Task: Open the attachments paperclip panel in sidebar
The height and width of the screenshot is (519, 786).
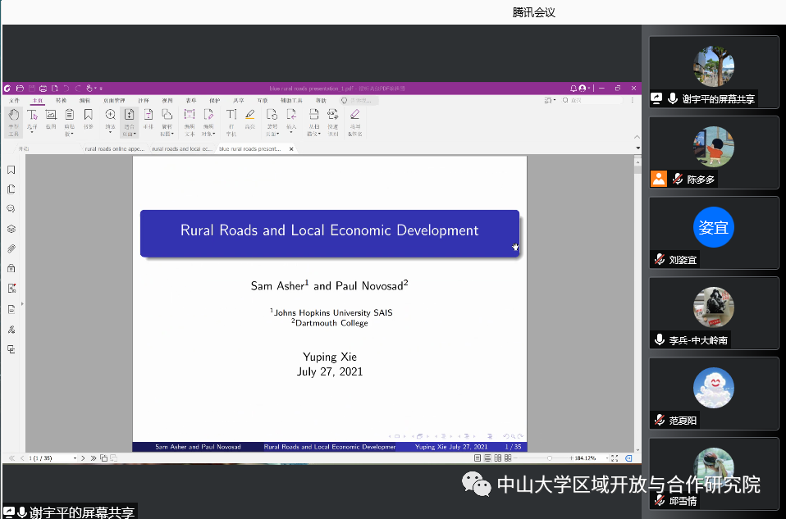Action: [11, 248]
